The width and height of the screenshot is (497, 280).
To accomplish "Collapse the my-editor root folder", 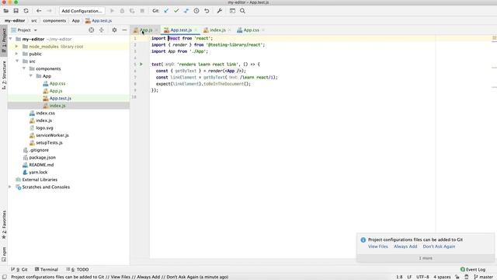I will coord(10,39).
